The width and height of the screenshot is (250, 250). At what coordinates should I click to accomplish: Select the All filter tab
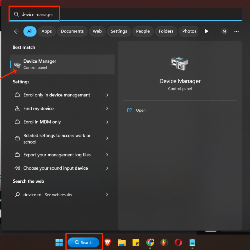pyautogui.click(x=30, y=31)
